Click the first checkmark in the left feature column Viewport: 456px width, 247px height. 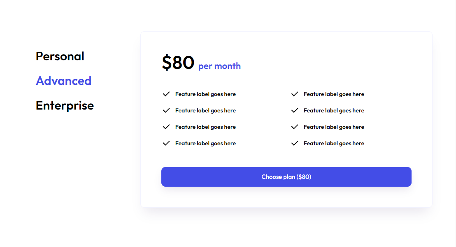166,94
